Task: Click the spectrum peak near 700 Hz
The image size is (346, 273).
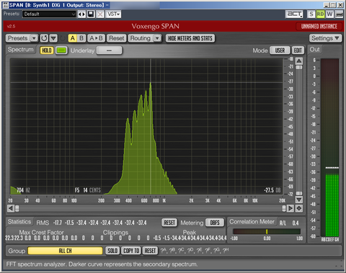Action: [x=151, y=84]
